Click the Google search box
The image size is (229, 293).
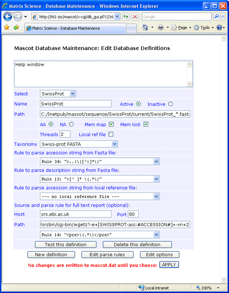176,17
